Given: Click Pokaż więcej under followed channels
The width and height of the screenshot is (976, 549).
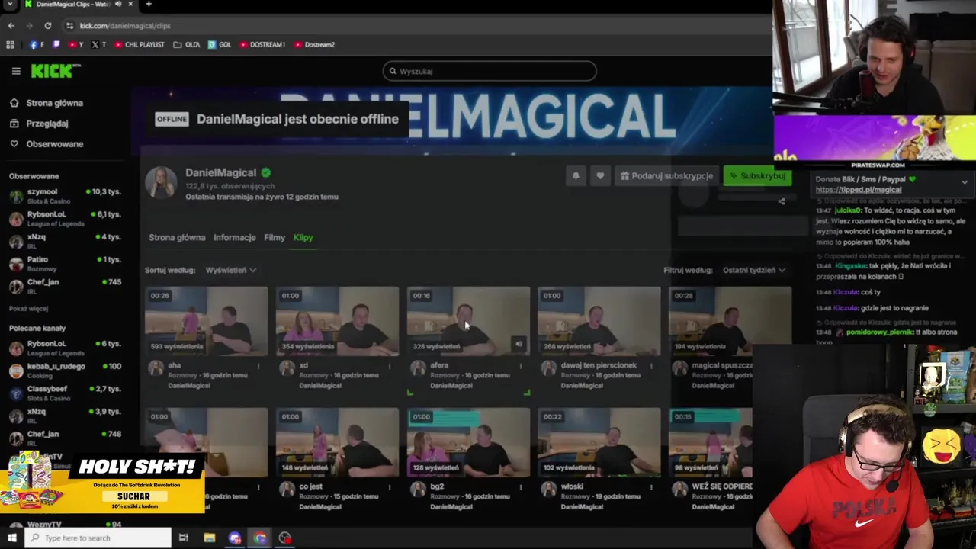Looking at the screenshot, I should tap(28, 309).
